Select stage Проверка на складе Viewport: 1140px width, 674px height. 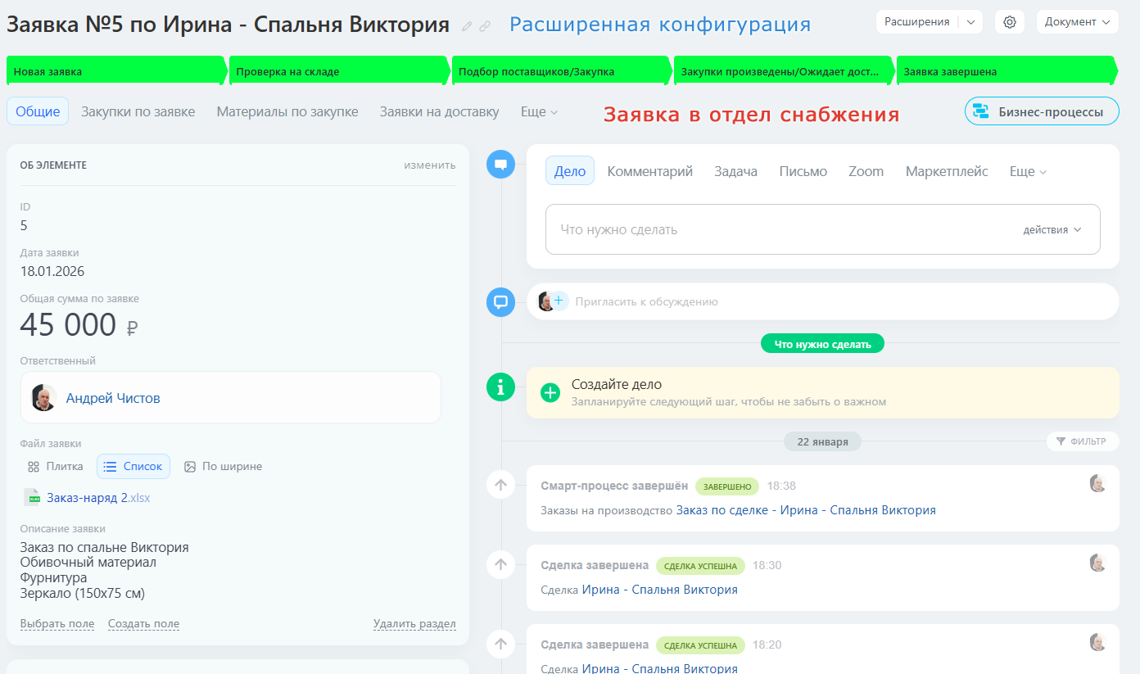pyautogui.click(x=337, y=71)
